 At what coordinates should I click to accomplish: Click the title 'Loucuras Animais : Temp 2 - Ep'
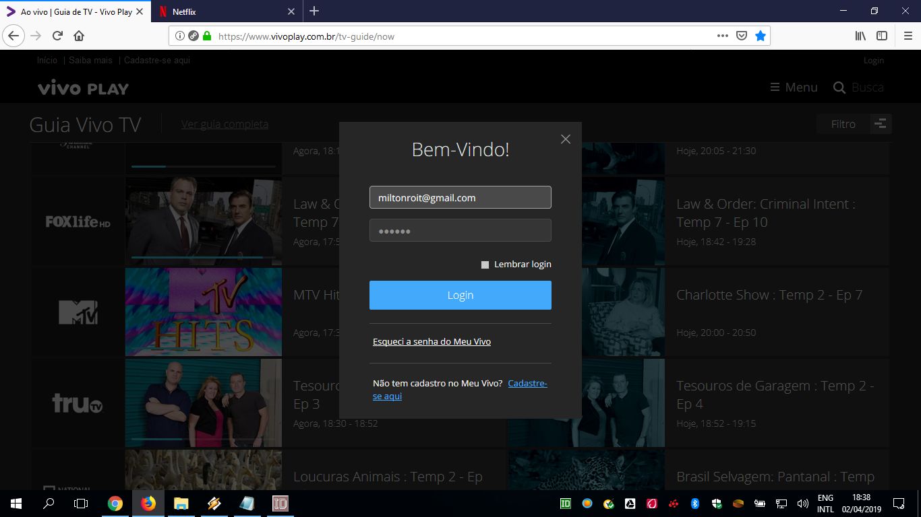[388, 477]
